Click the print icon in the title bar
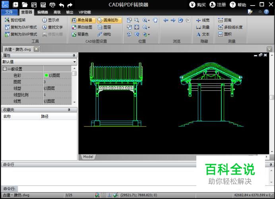This screenshot has width=275, height=199. point(52,5)
